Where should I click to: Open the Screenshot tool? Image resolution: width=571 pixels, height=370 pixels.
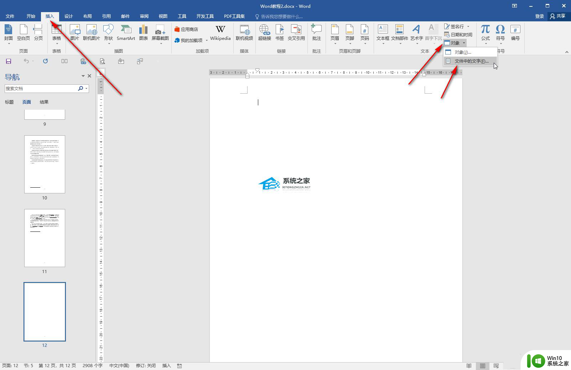click(160, 34)
